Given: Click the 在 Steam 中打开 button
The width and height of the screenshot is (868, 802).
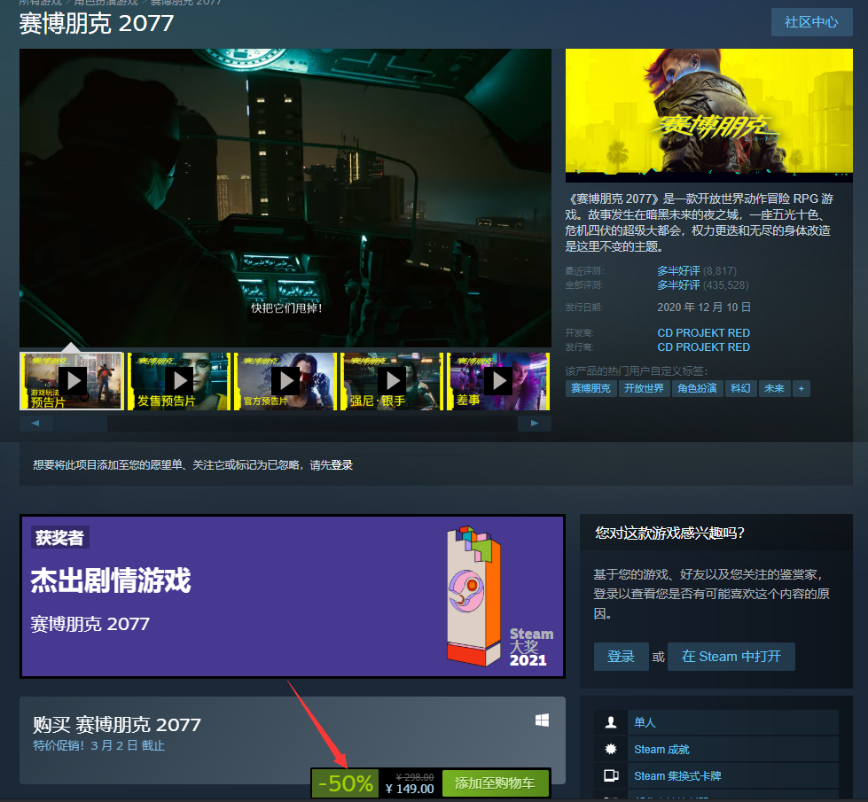Looking at the screenshot, I should (731, 657).
